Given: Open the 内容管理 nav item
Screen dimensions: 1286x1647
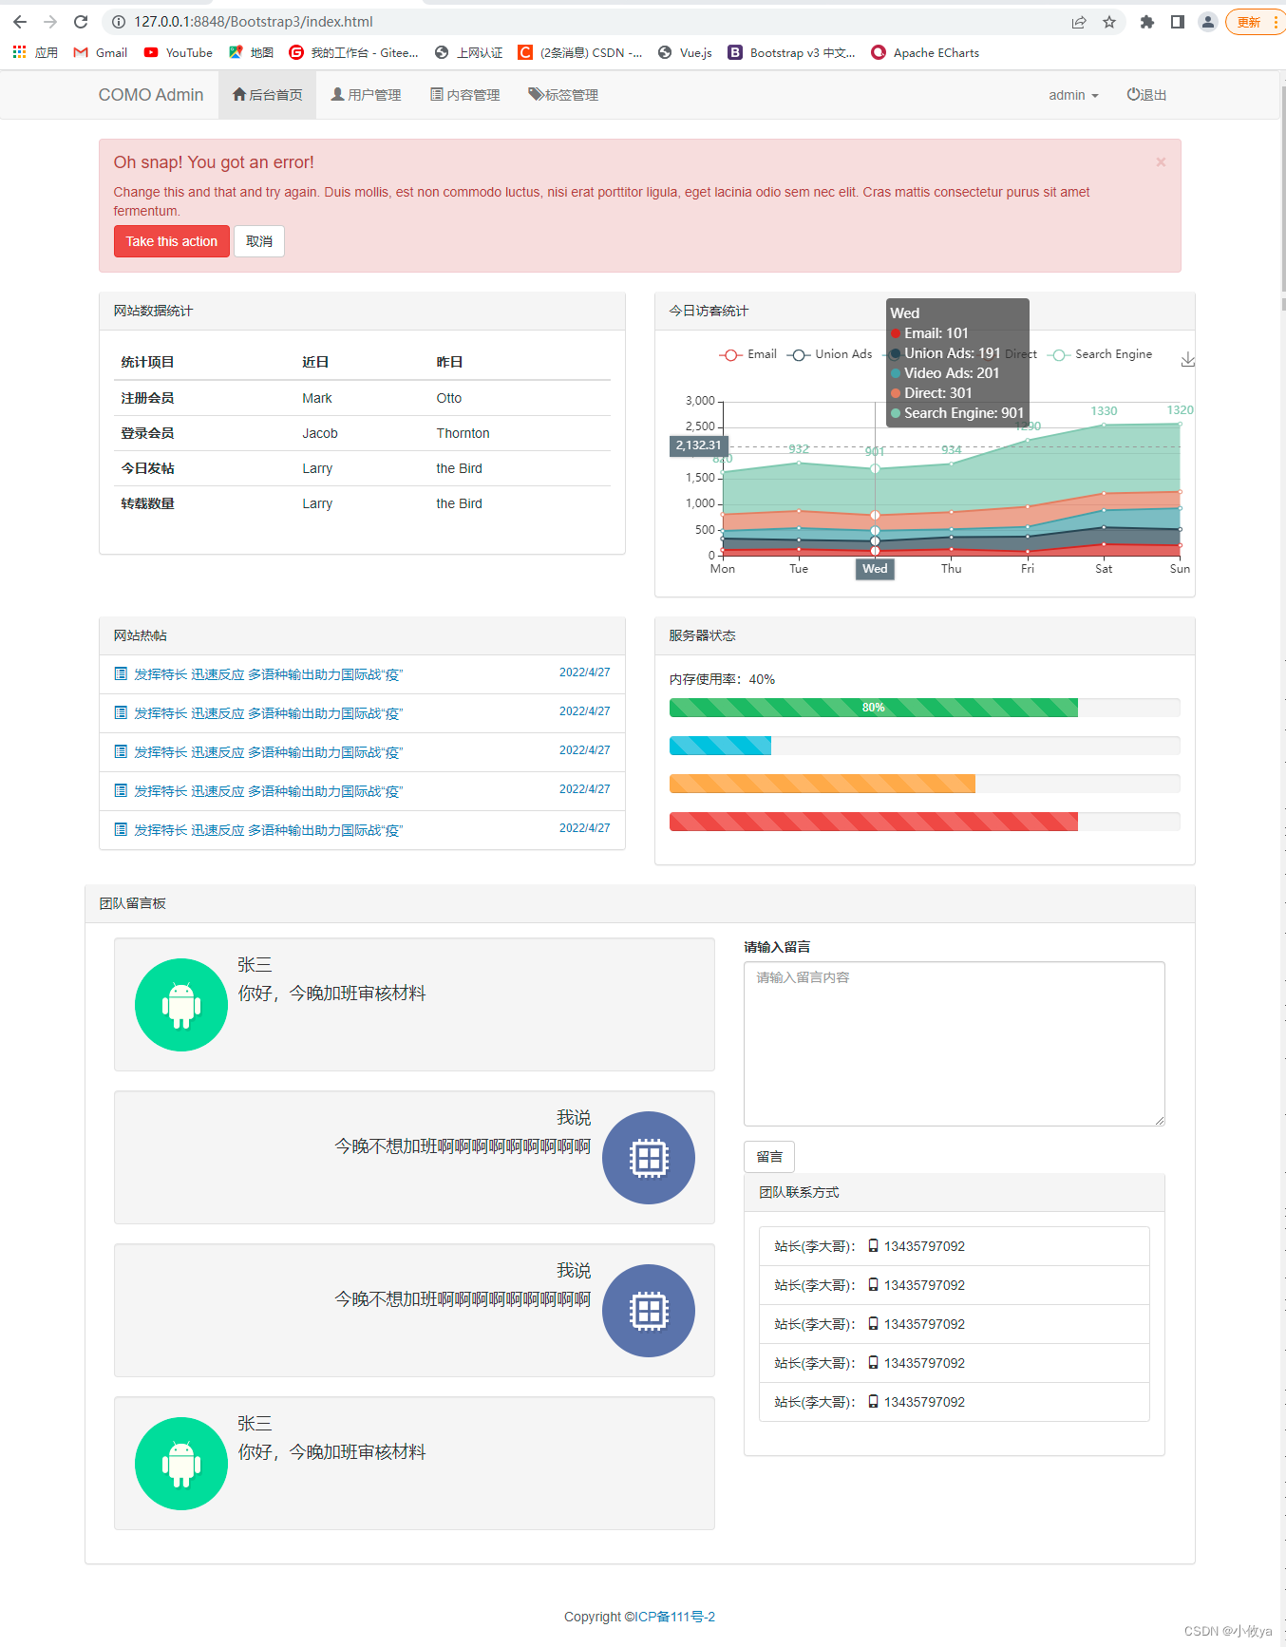Looking at the screenshot, I should click(465, 95).
